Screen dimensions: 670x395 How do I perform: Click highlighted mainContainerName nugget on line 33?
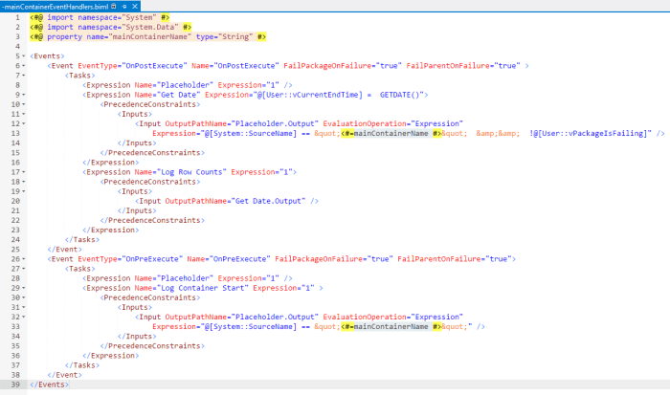tap(391, 327)
